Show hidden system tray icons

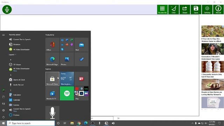pos(192,123)
